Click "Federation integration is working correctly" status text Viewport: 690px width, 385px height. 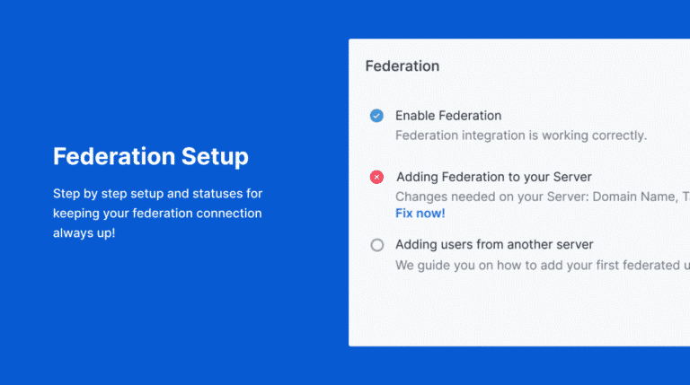point(521,136)
